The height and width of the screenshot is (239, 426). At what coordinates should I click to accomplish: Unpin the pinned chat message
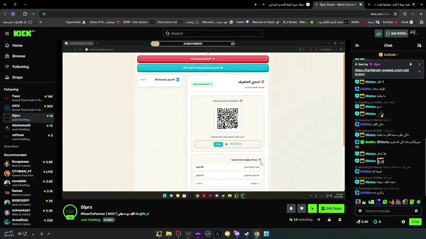point(411,64)
